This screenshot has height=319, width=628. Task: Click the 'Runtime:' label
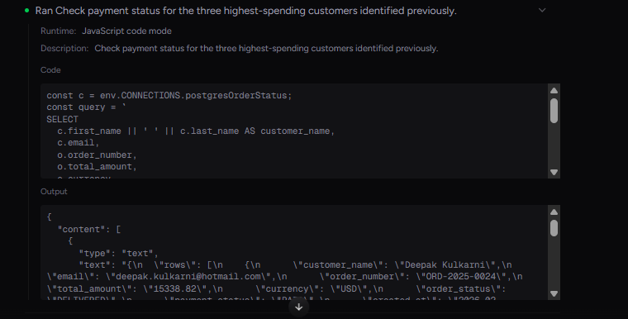(58, 31)
